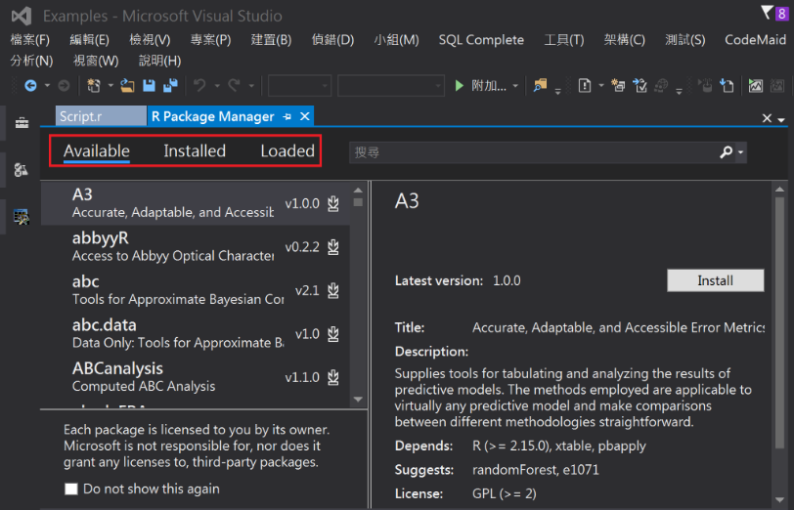Click the Redo arrow icon
Screen dimensions: 794x510
[x=234, y=86]
